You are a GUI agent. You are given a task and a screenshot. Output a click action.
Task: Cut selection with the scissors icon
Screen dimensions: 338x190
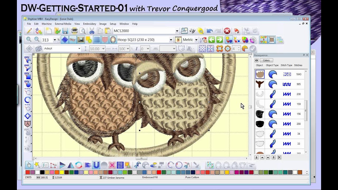(92, 31)
